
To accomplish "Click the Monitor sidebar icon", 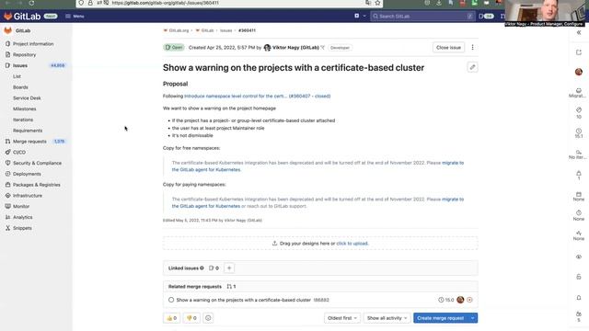I will [x=7, y=207].
